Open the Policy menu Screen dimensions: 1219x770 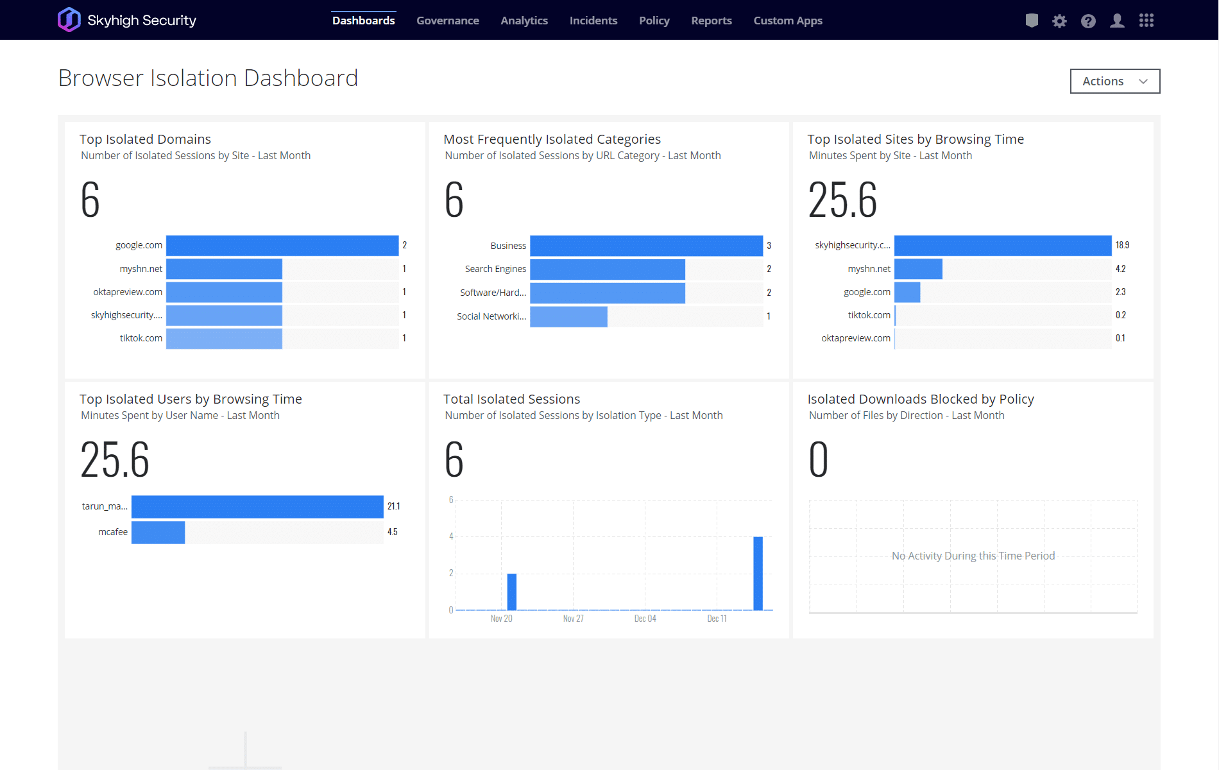(x=654, y=21)
